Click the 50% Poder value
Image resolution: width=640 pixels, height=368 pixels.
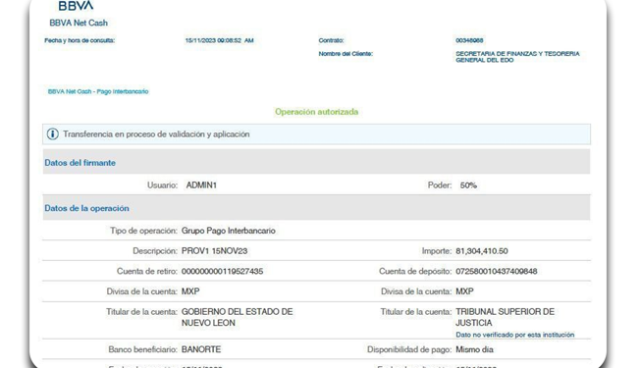pyautogui.click(x=468, y=185)
